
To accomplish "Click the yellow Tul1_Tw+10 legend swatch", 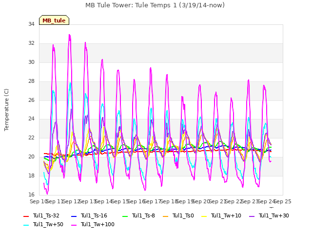I will (x=204, y=216).
